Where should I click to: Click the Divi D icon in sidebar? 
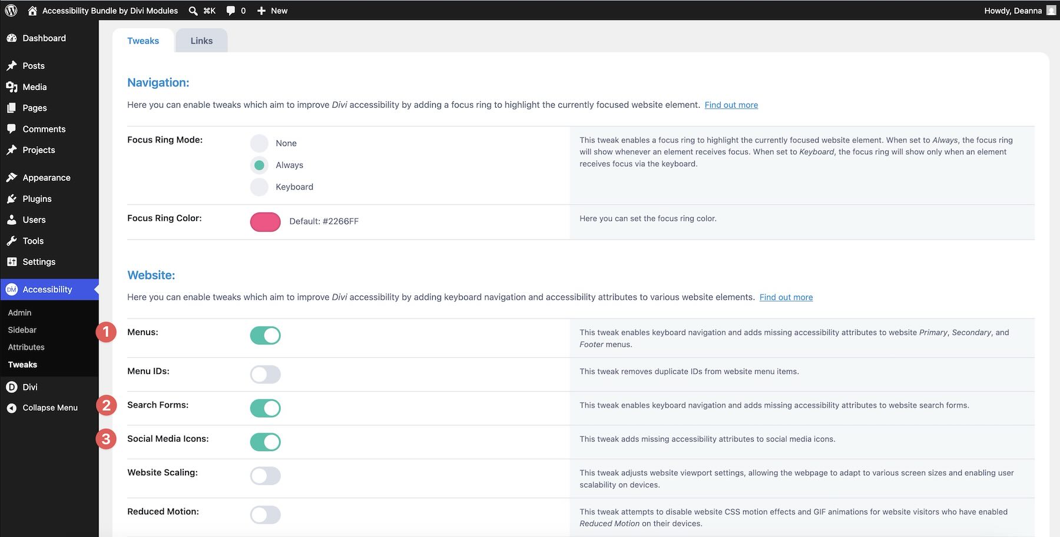[12, 387]
